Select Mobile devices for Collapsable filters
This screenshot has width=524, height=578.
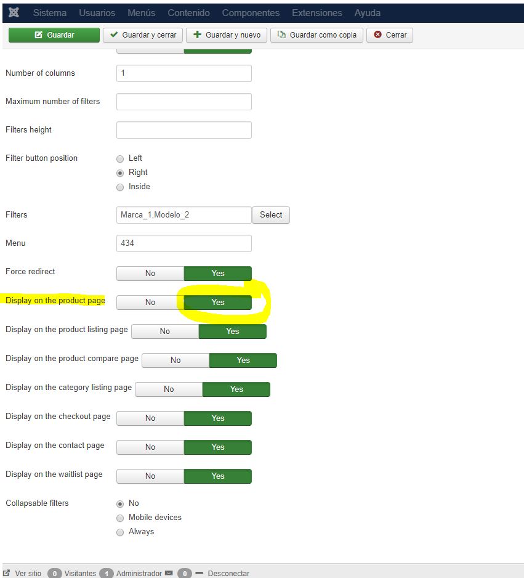[x=120, y=518]
